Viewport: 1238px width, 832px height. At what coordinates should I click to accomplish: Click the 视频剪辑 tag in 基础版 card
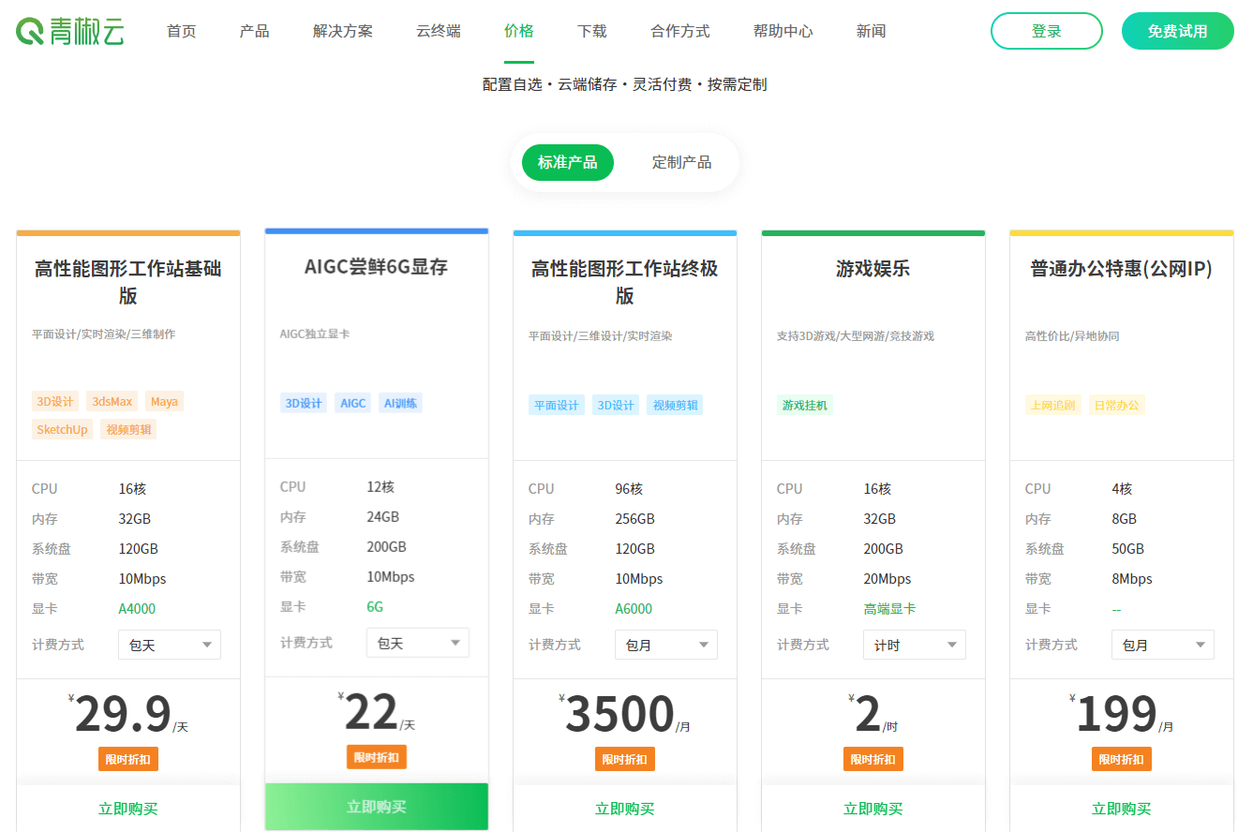tap(128, 429)
